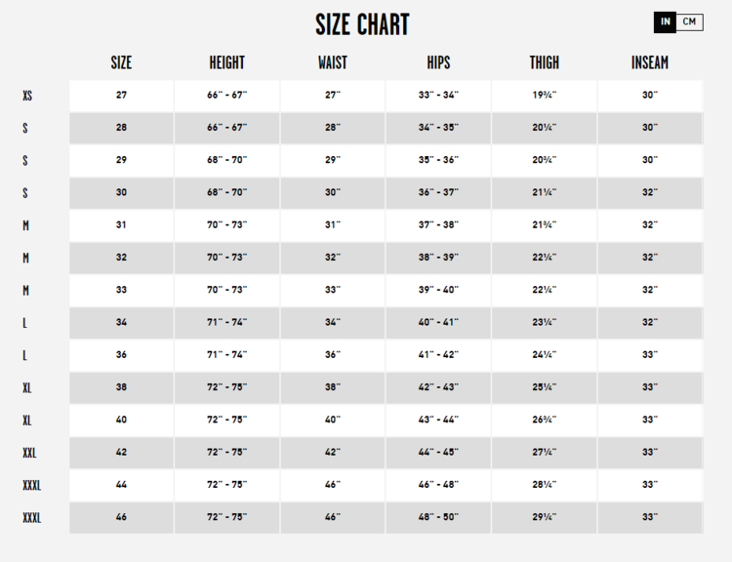Click the SIZE CHART title

point(362,24)
